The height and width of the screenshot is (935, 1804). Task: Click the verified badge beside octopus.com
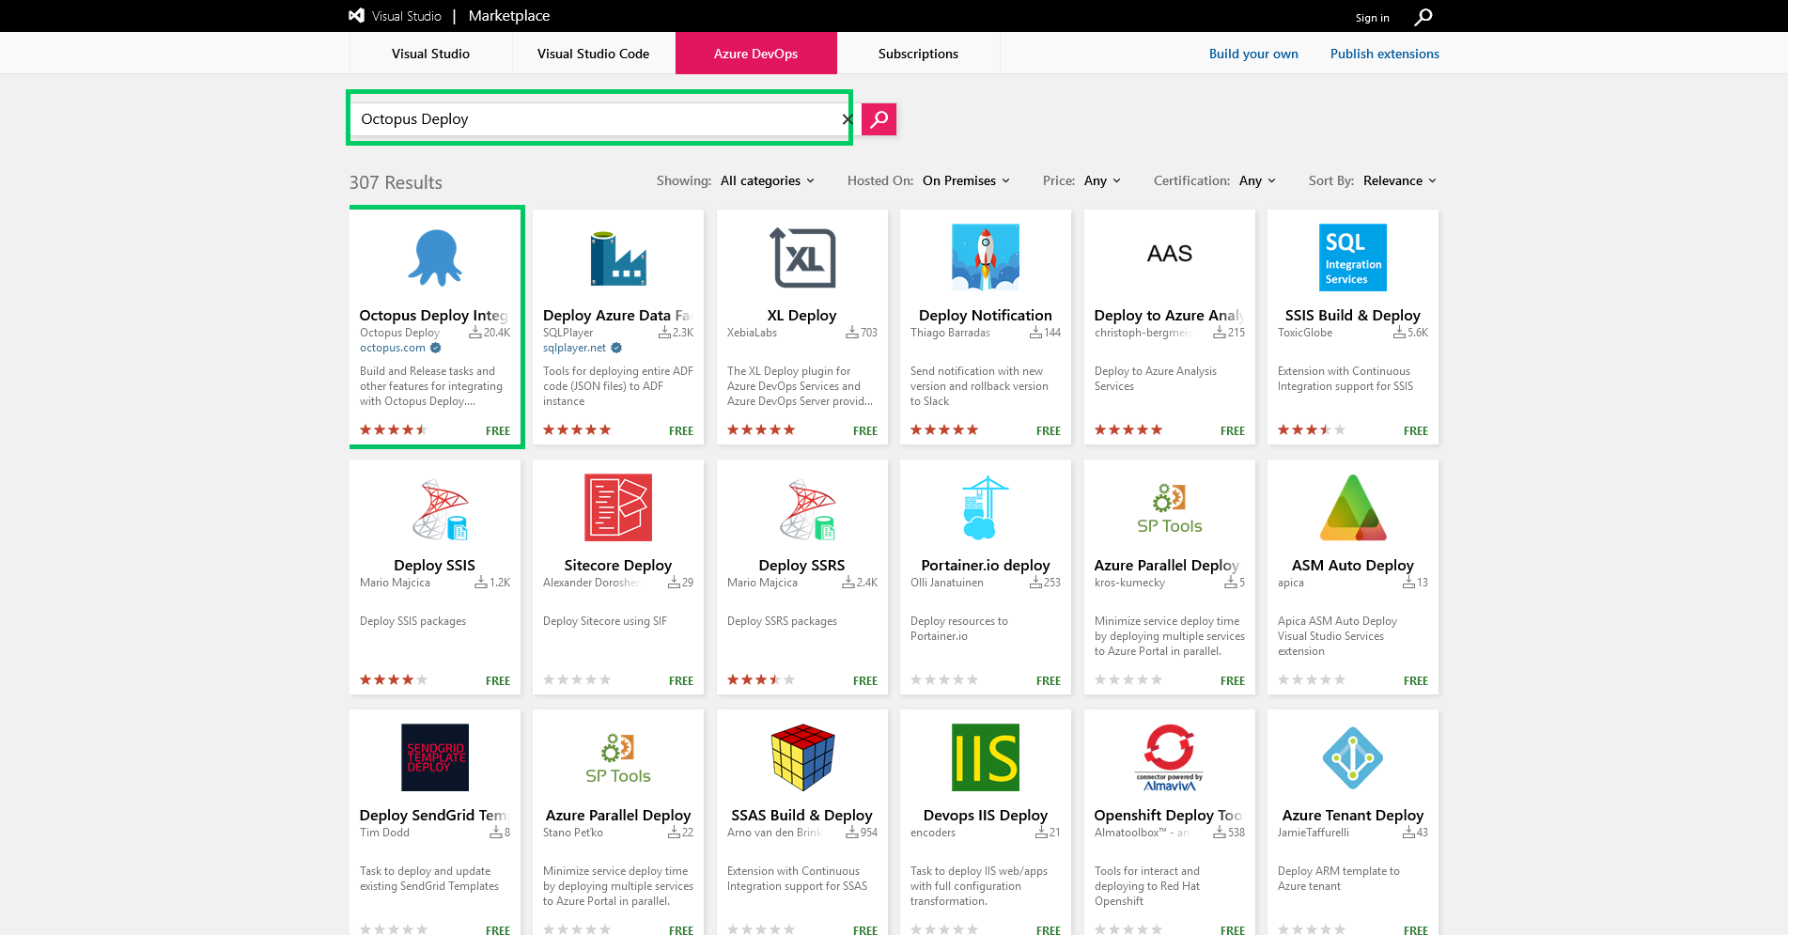pos(435,348)
